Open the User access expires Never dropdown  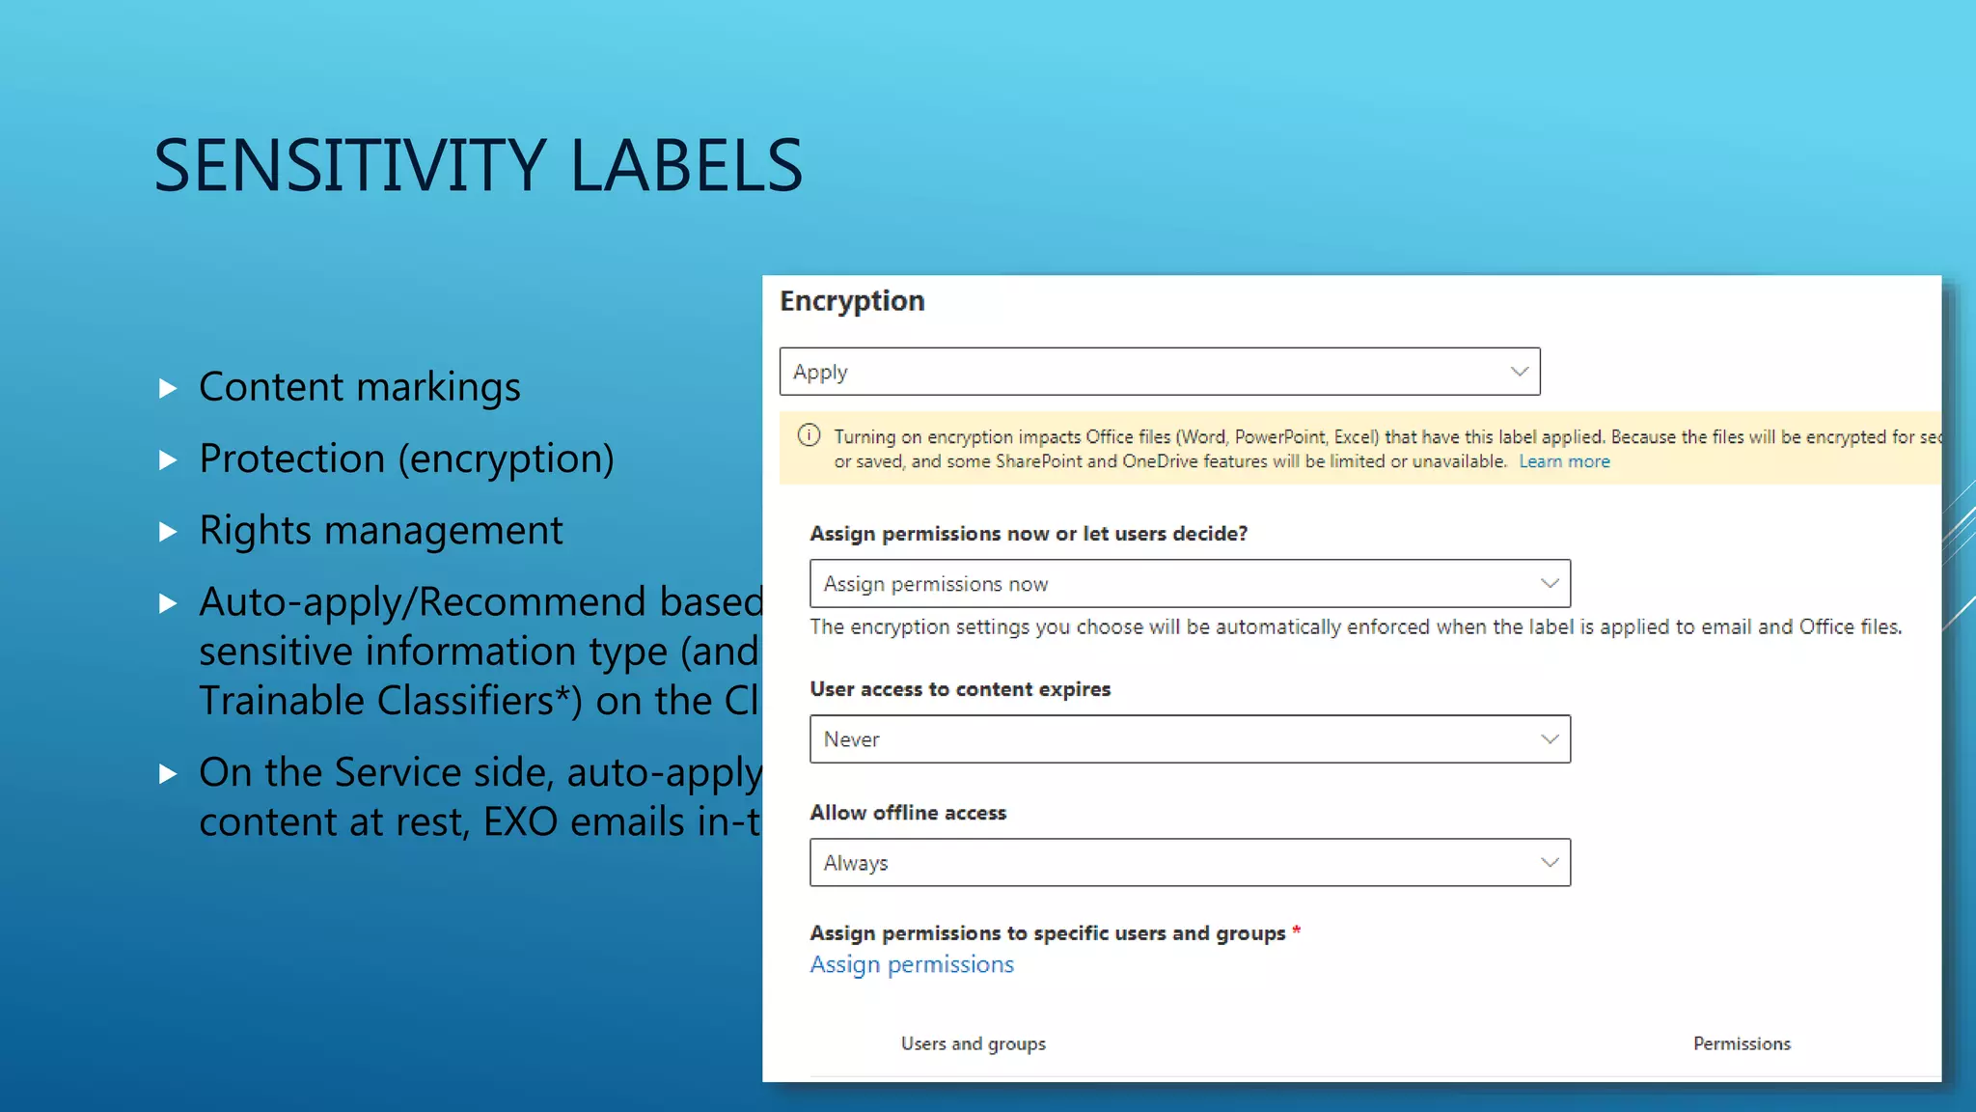click(x=1190, y=739)
